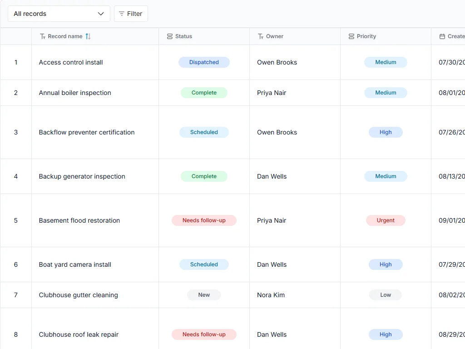Open Clubhouse gutter cleaning record
This screenshot has height=349, width=465.
(78, 295)
